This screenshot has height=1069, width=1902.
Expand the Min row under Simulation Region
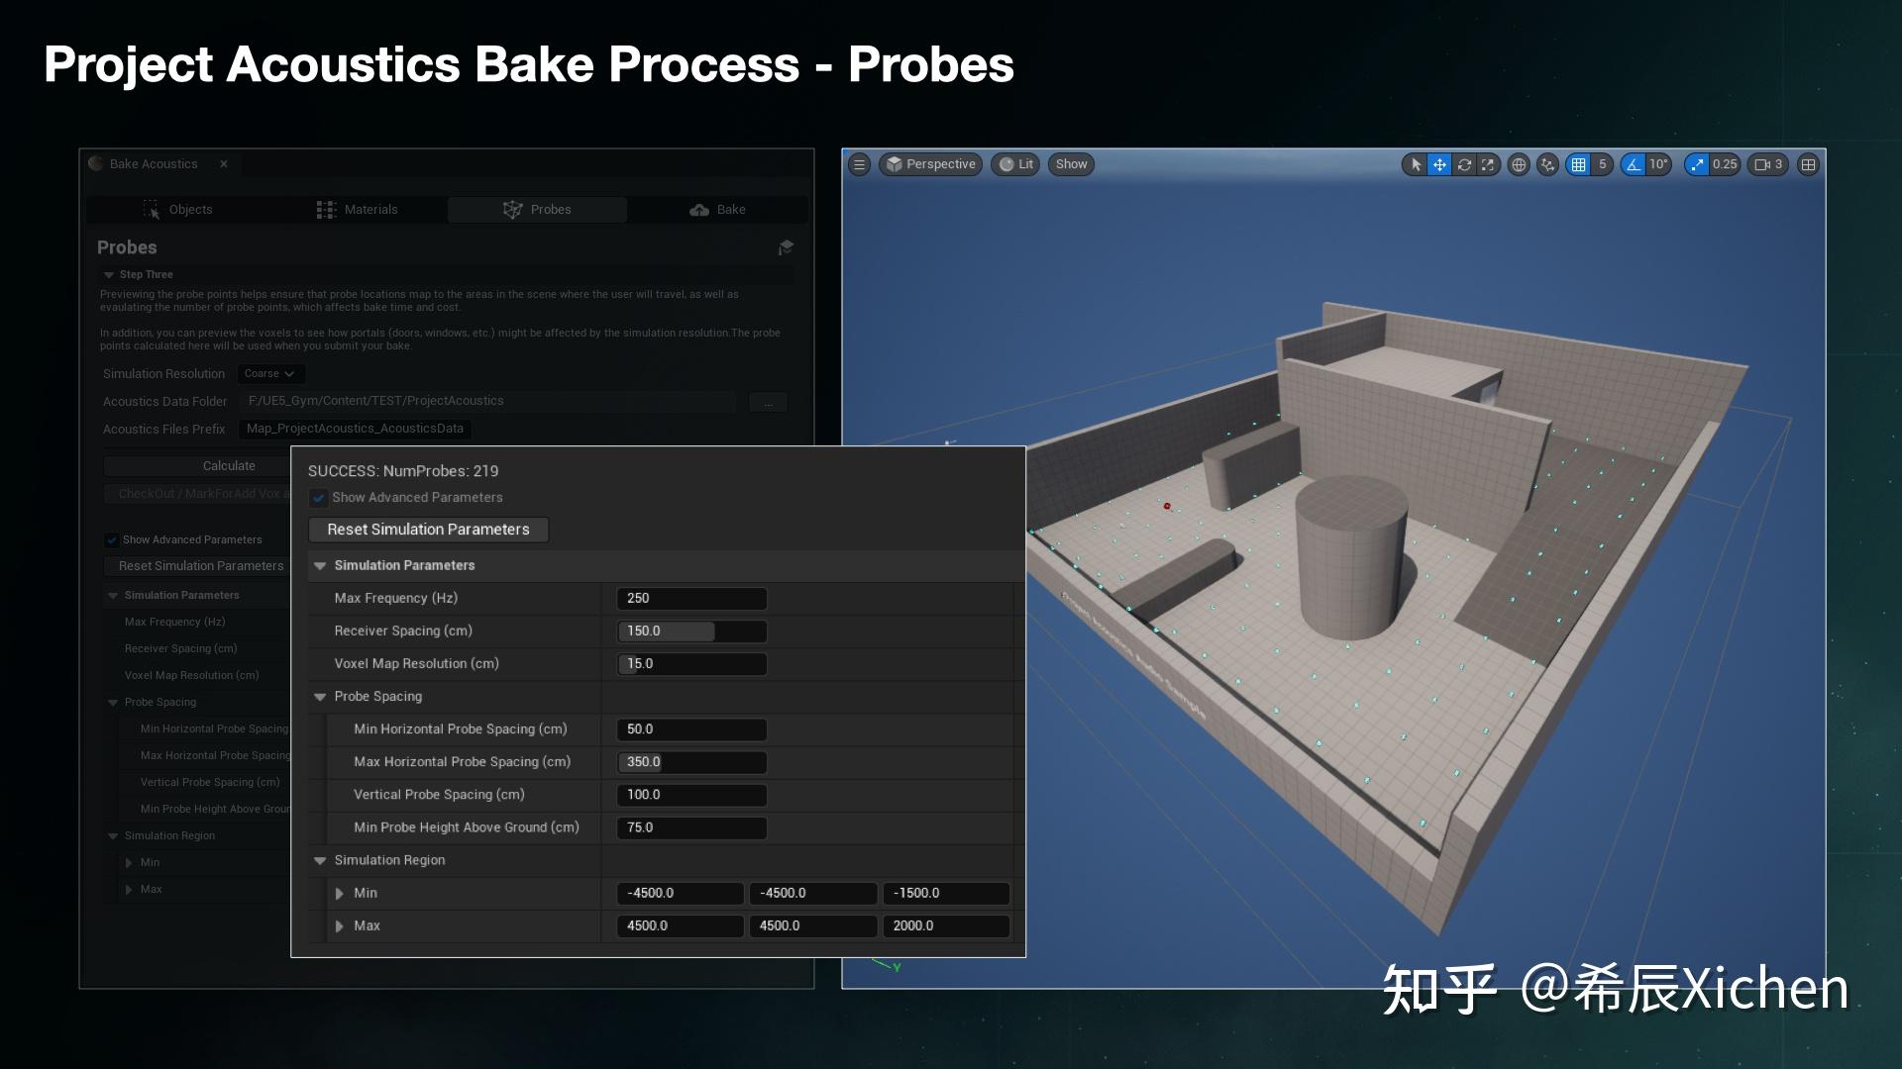pos(341,893)
